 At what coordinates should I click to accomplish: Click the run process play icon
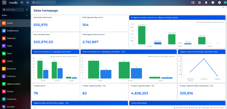point(22,2)
